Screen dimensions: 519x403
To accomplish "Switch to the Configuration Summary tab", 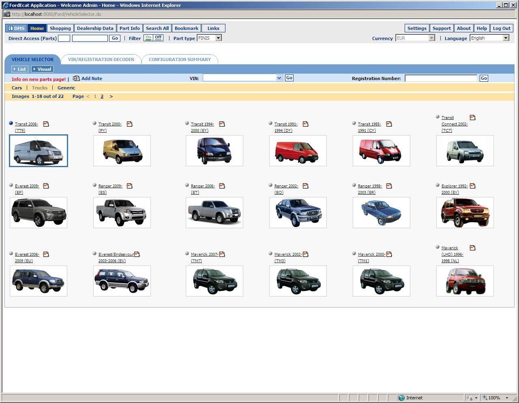I will (180, 59).
